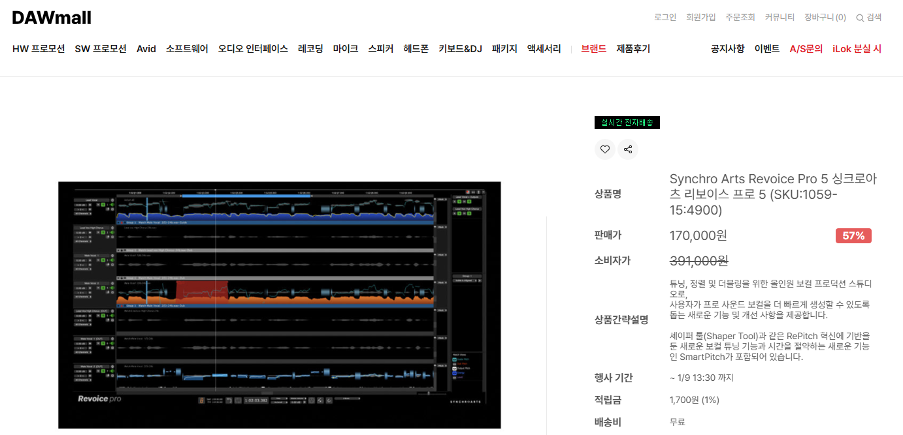Image resolution: width=903 pixels, height=435 pixels.
Task: Open the SW 프로모션 menu
Action: tap(101, 49)
